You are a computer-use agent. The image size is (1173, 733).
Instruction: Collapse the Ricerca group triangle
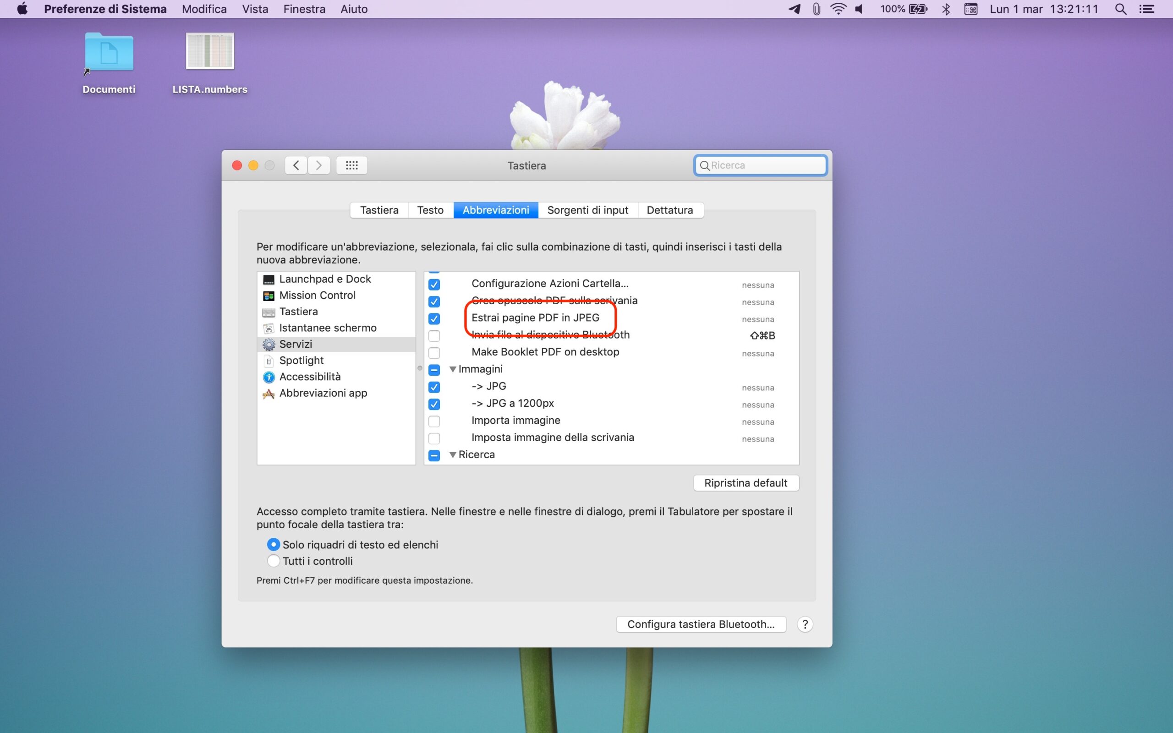[453, 455]
